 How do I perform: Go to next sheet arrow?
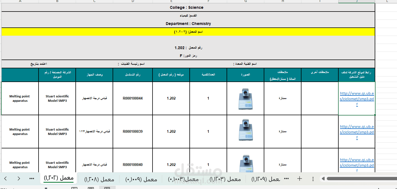[19, 179]
